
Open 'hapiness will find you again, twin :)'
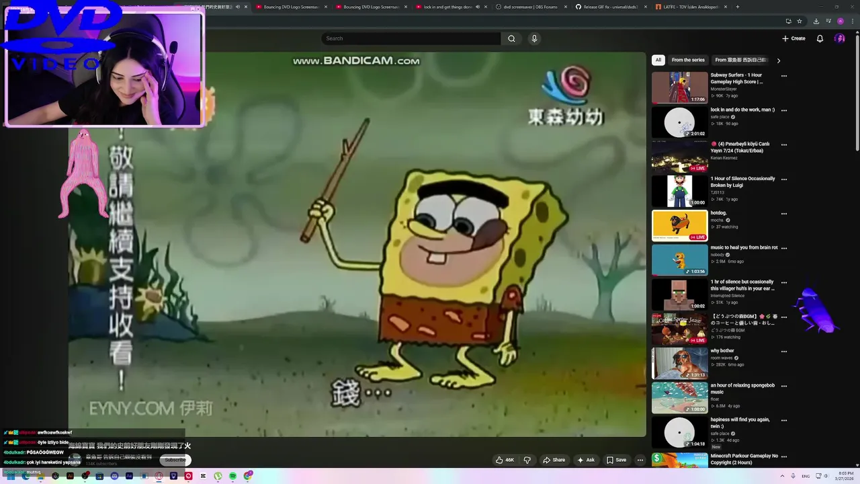coord(740,423)
